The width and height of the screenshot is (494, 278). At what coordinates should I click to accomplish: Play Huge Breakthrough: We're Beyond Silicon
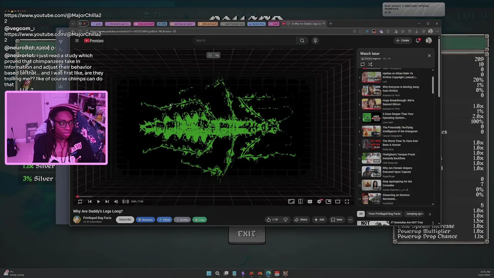396,103
